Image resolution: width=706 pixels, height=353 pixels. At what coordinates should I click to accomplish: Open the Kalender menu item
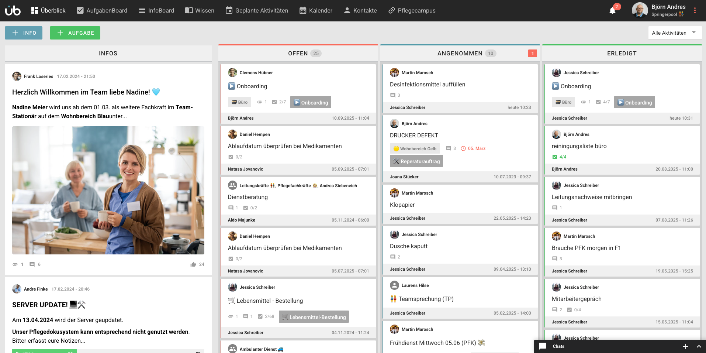(316, 11)
